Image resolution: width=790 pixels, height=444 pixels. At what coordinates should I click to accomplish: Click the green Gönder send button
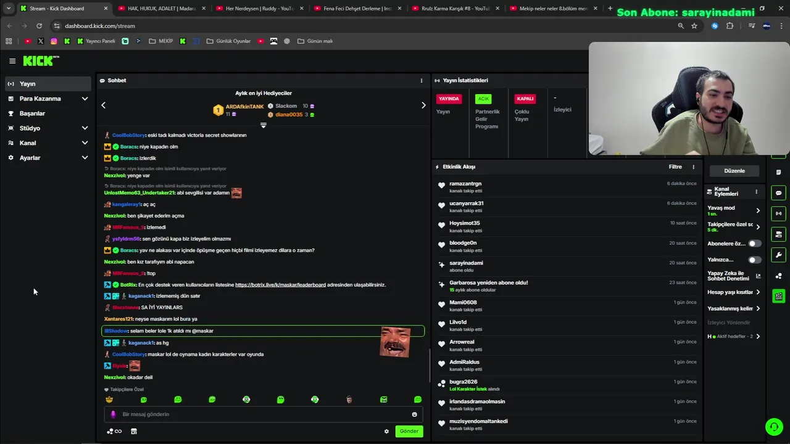point(409,431)
